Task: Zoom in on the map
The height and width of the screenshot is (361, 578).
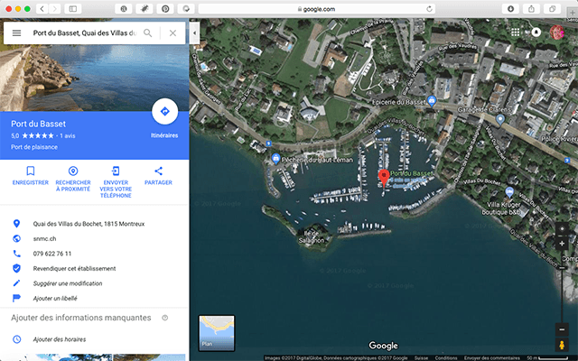Action: tap(562, 244)
